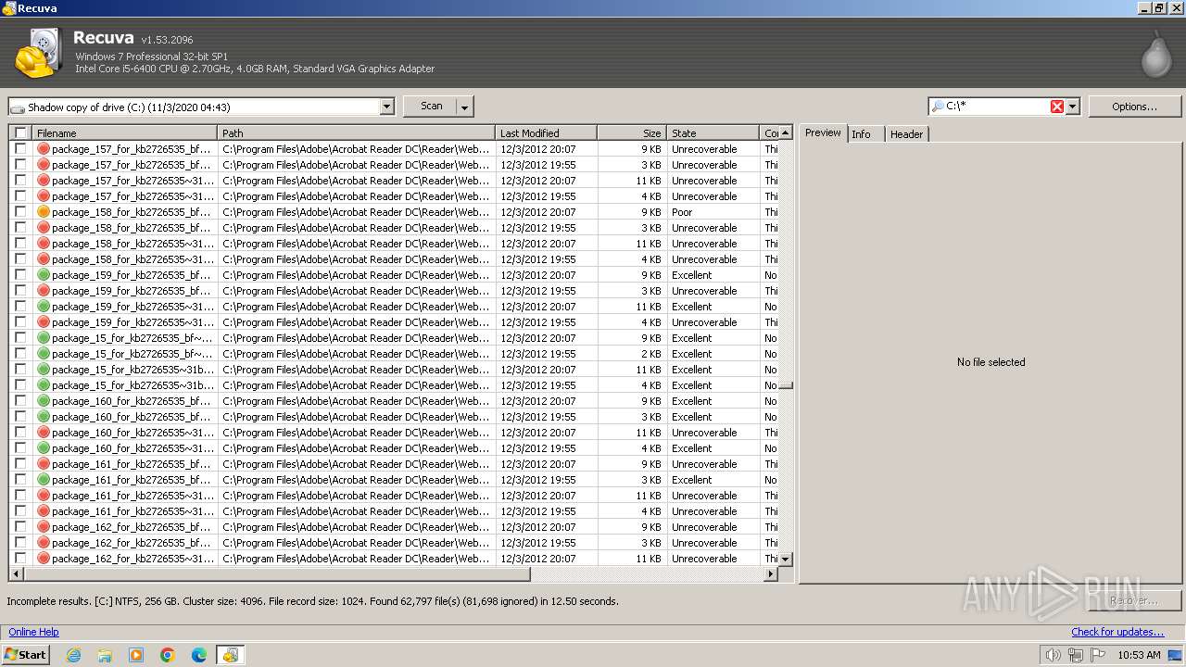Image resolution: width=1186 pixels, height=667 pixels.
Task: Click the red status icon of package_160 11 KB row
Action: pos(43,433)
